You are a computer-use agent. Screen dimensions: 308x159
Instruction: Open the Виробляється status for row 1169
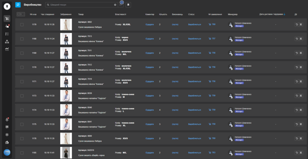coord(194,53)
